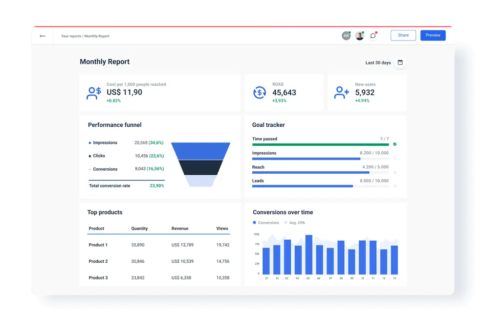485x321 pixels.
Task: Click the 5,932 New users value
Action: 365,92
